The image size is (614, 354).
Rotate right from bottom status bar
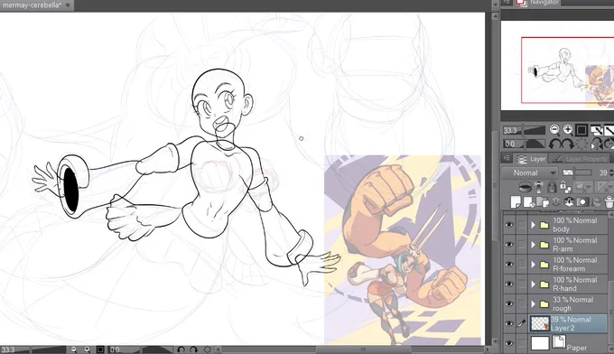point(193,349)
